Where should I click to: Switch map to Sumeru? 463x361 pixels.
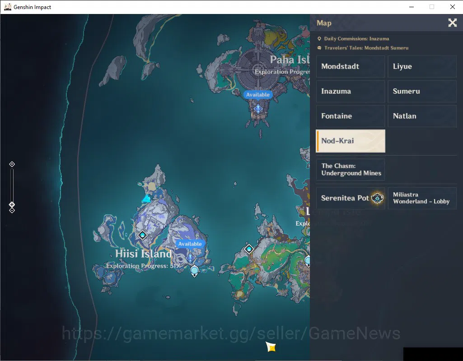[422, 92]
